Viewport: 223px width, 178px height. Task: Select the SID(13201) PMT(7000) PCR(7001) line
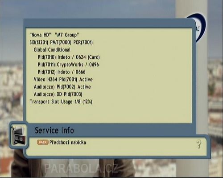tap(61, 42)
